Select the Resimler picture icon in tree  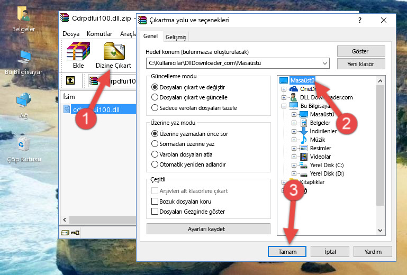(303, 148)
